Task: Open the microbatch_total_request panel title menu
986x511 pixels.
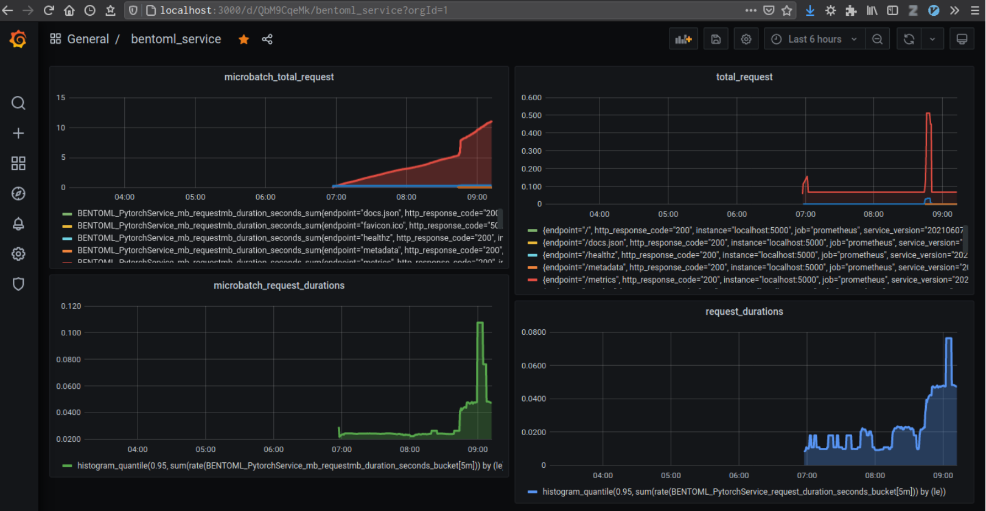Action: (x=279, y=77)
